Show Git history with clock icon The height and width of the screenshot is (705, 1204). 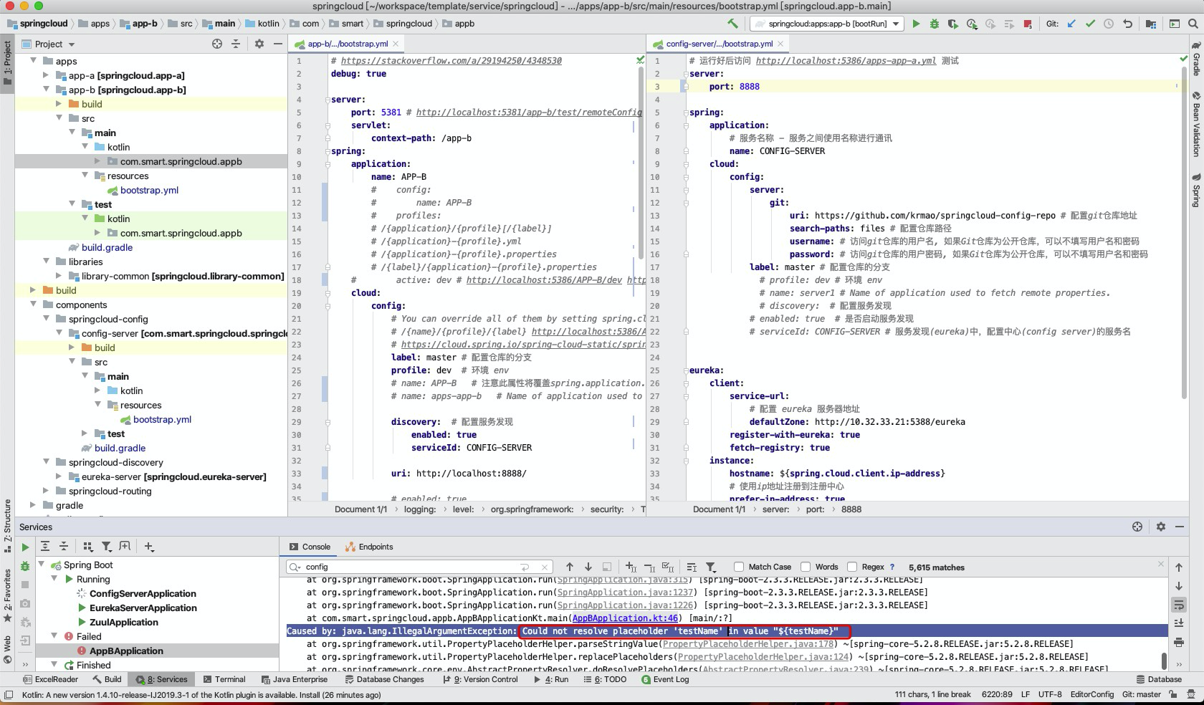tap(1109, 24)
